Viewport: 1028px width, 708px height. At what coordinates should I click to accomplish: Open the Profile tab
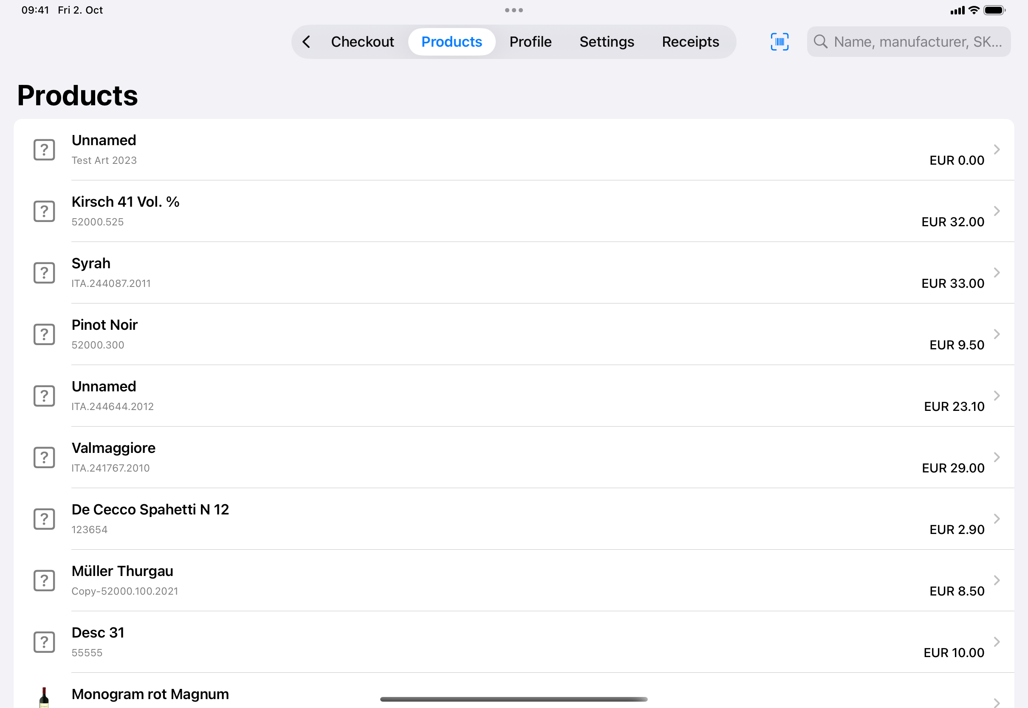tap(531, 42)
